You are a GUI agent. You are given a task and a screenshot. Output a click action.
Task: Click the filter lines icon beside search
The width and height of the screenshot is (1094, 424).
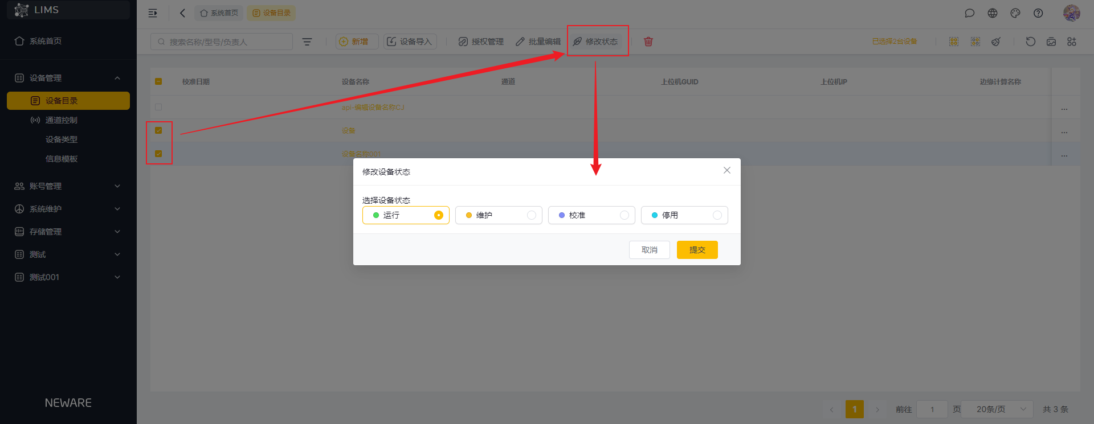(x=307, y=42)
